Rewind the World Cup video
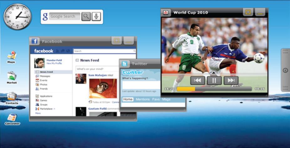This screenshot has height=148, width=290. tap(198, 80)
